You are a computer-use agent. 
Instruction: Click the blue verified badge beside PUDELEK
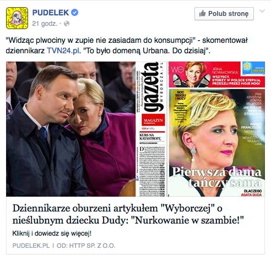pyautogui.click(x=75, y=13)
